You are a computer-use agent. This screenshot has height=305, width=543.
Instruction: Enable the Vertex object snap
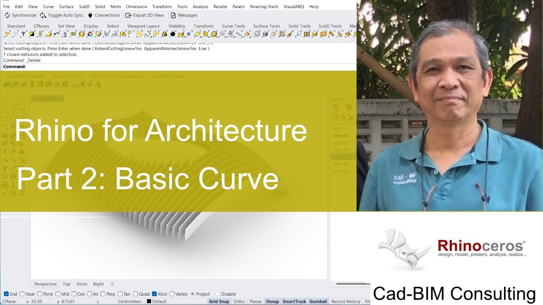click(172, 294)
